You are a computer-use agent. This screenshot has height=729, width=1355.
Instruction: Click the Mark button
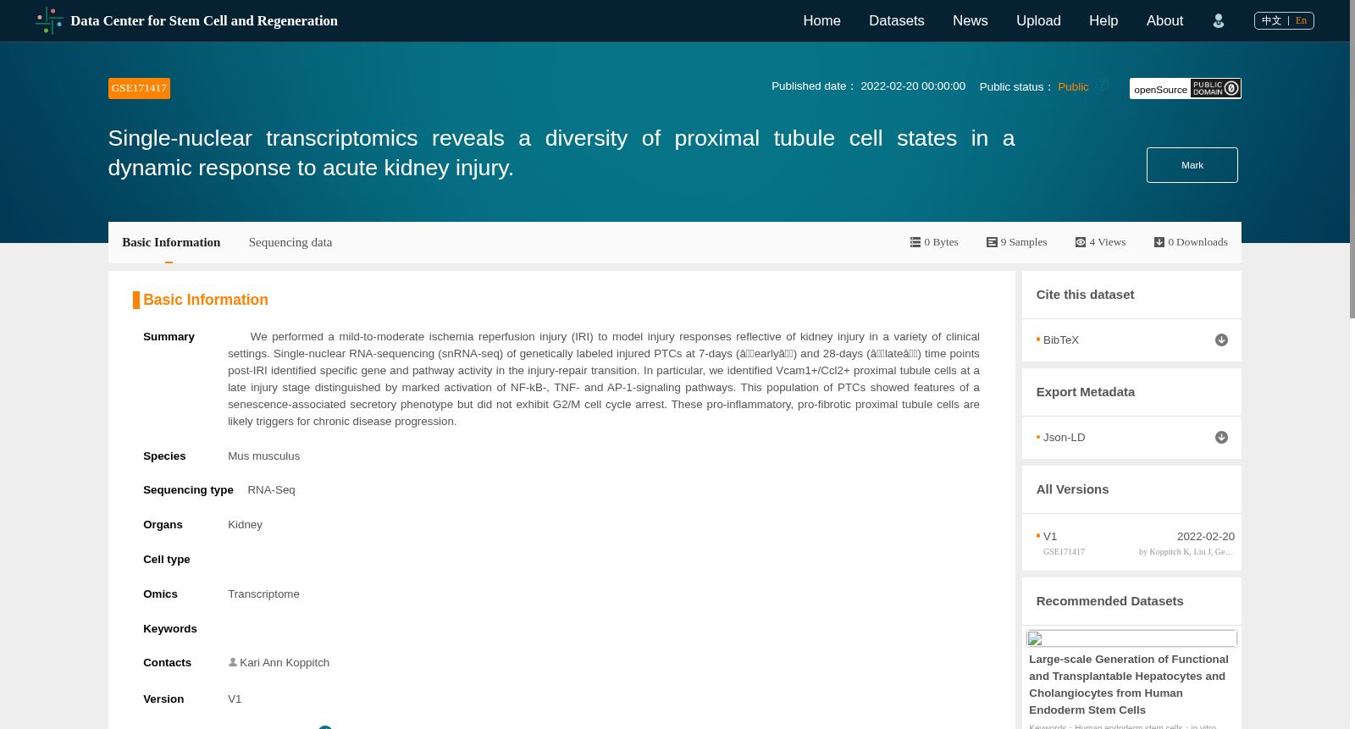pyautogui.click(x=1192, y=165)
